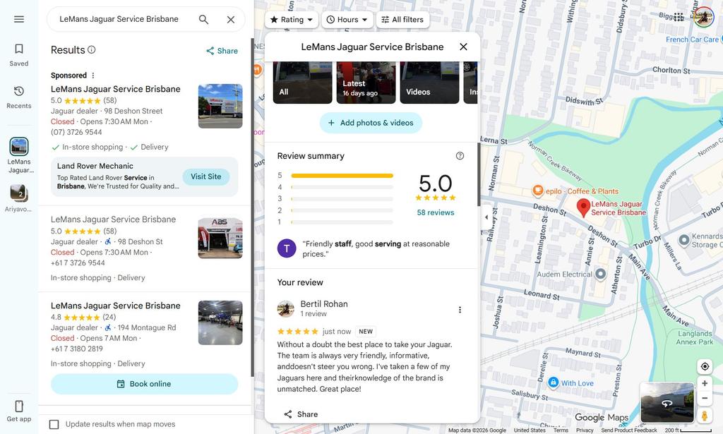This screenshot has height=434, width=723.
Task: Click the Land Rover Mechanic ad title
Action: (x=95, y=166)
